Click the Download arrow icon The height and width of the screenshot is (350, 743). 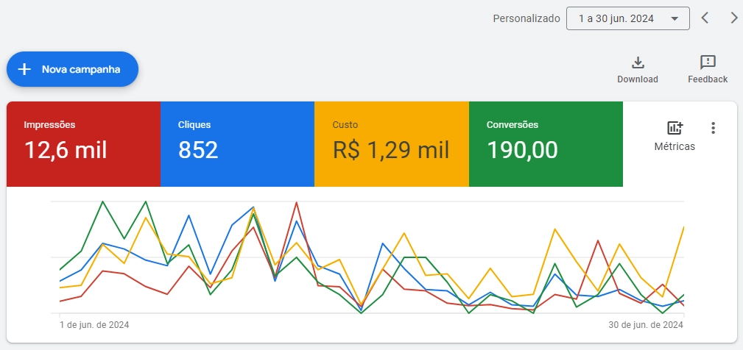[x=638, y=63]
